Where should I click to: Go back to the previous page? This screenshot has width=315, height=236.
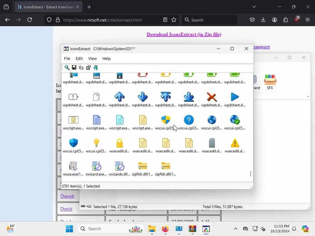point(7,20)
